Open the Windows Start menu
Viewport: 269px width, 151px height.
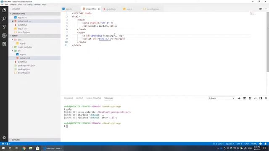(3, 148)
